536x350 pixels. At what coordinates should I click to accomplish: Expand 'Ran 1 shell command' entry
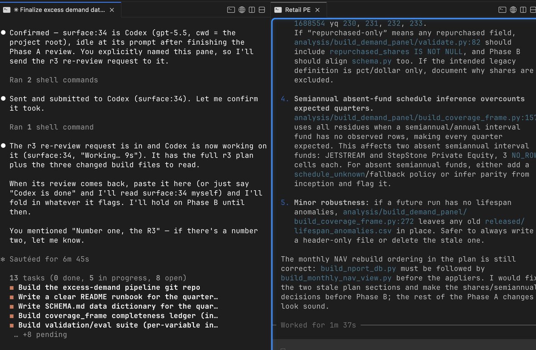tap(51, 127)
